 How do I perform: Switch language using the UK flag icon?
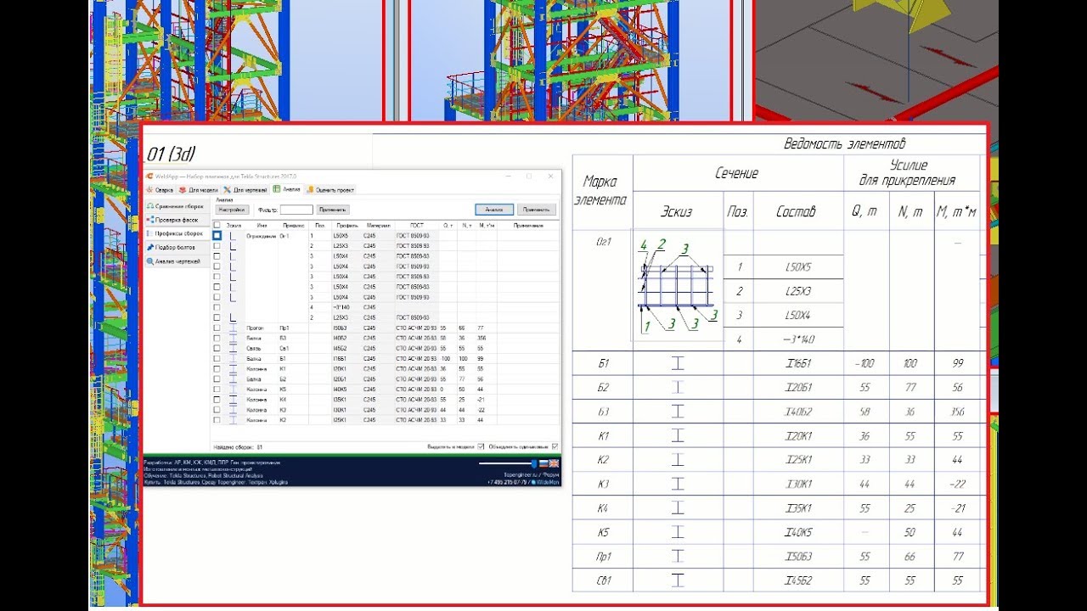(554, 463)
